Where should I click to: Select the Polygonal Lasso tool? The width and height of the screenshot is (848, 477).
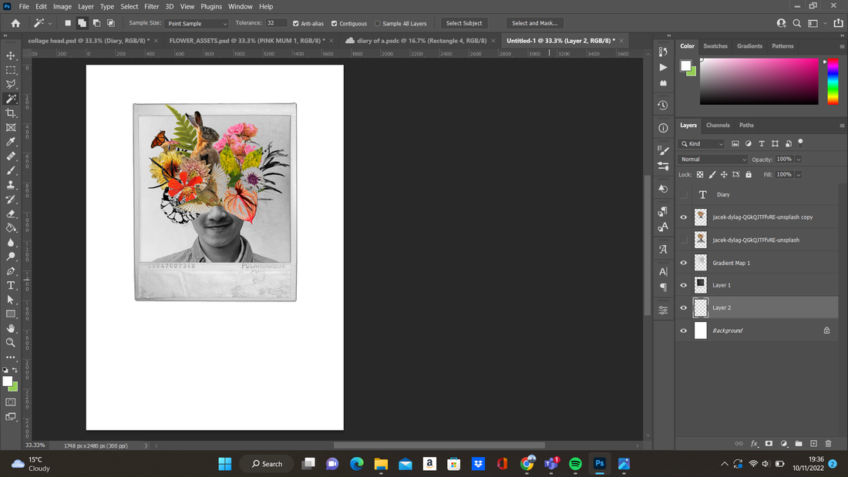click(x=11, y=84)
